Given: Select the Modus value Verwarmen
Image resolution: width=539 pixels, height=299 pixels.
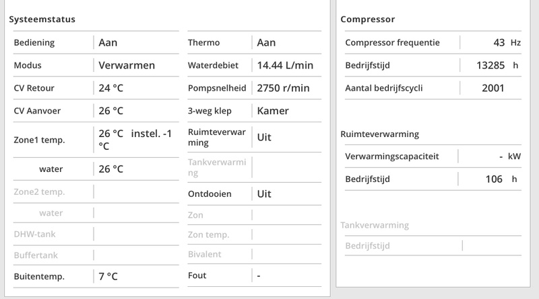Looking at the screenshot, I should [x=127, y=65].
